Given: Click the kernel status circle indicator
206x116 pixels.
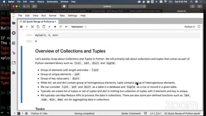Looking at the screenshot, I should pyautogui.click(x=199, y=26).
